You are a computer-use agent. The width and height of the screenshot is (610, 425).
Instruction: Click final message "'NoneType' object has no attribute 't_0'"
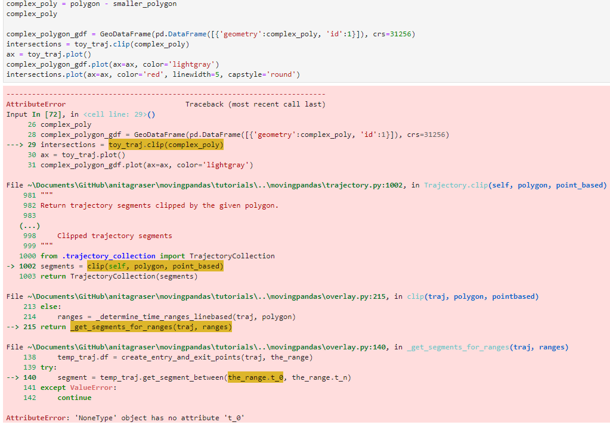(x=159, y=418)
